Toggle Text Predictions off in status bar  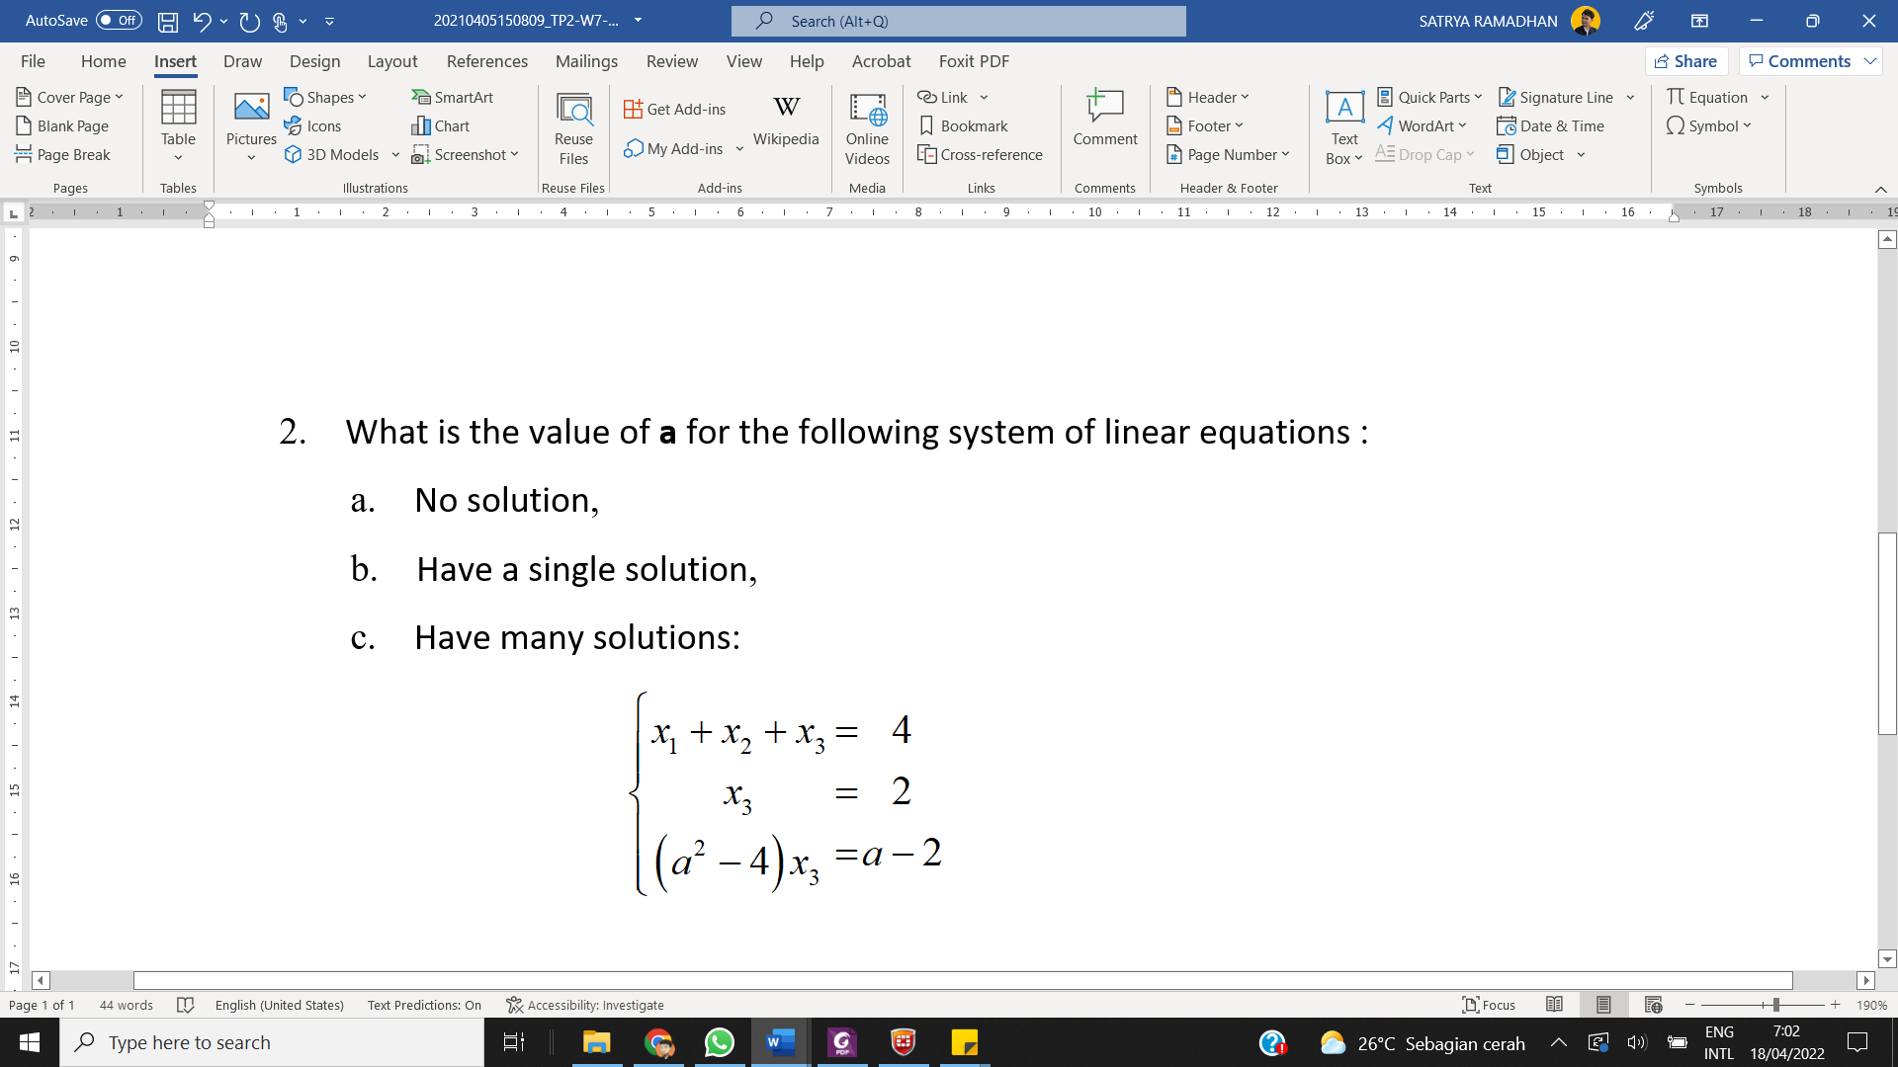pos(424,1005)
